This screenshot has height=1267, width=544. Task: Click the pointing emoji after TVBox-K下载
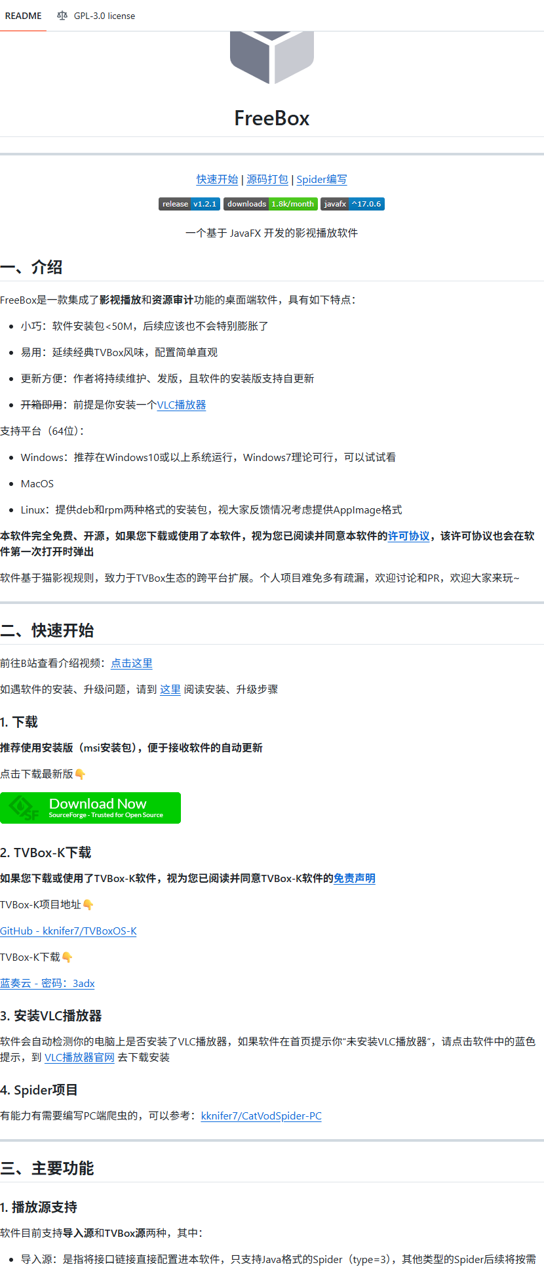coord(67,957)
